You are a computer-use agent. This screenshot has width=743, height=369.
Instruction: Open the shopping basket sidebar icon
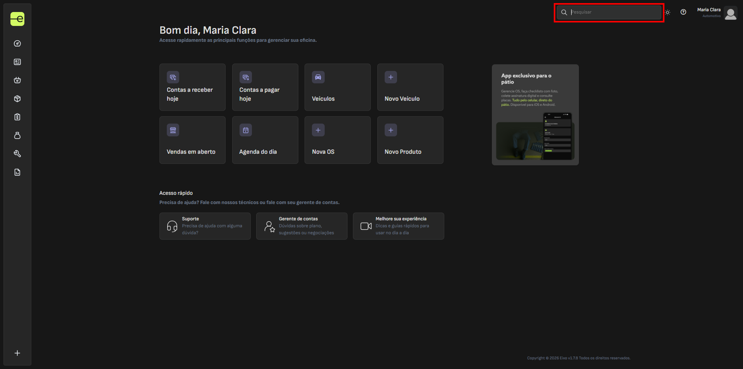pos(17,80)
